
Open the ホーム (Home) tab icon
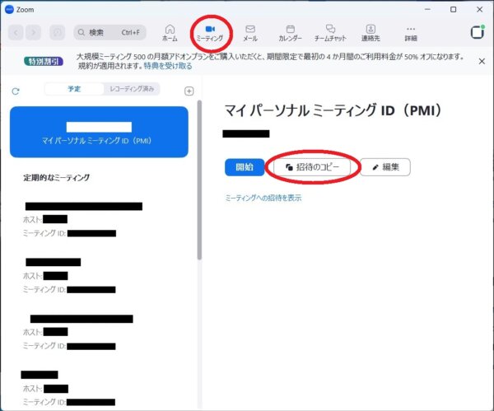pyautogui.click(x=170, y=29)
